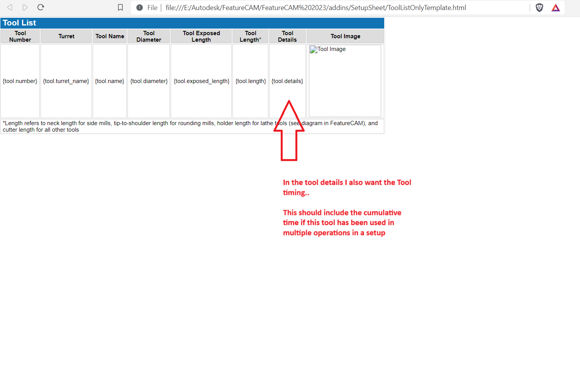This screenshot has height=368, width=580.
Task: Reload the ToolListOnlyTemplate page
Action: [41, 7]
